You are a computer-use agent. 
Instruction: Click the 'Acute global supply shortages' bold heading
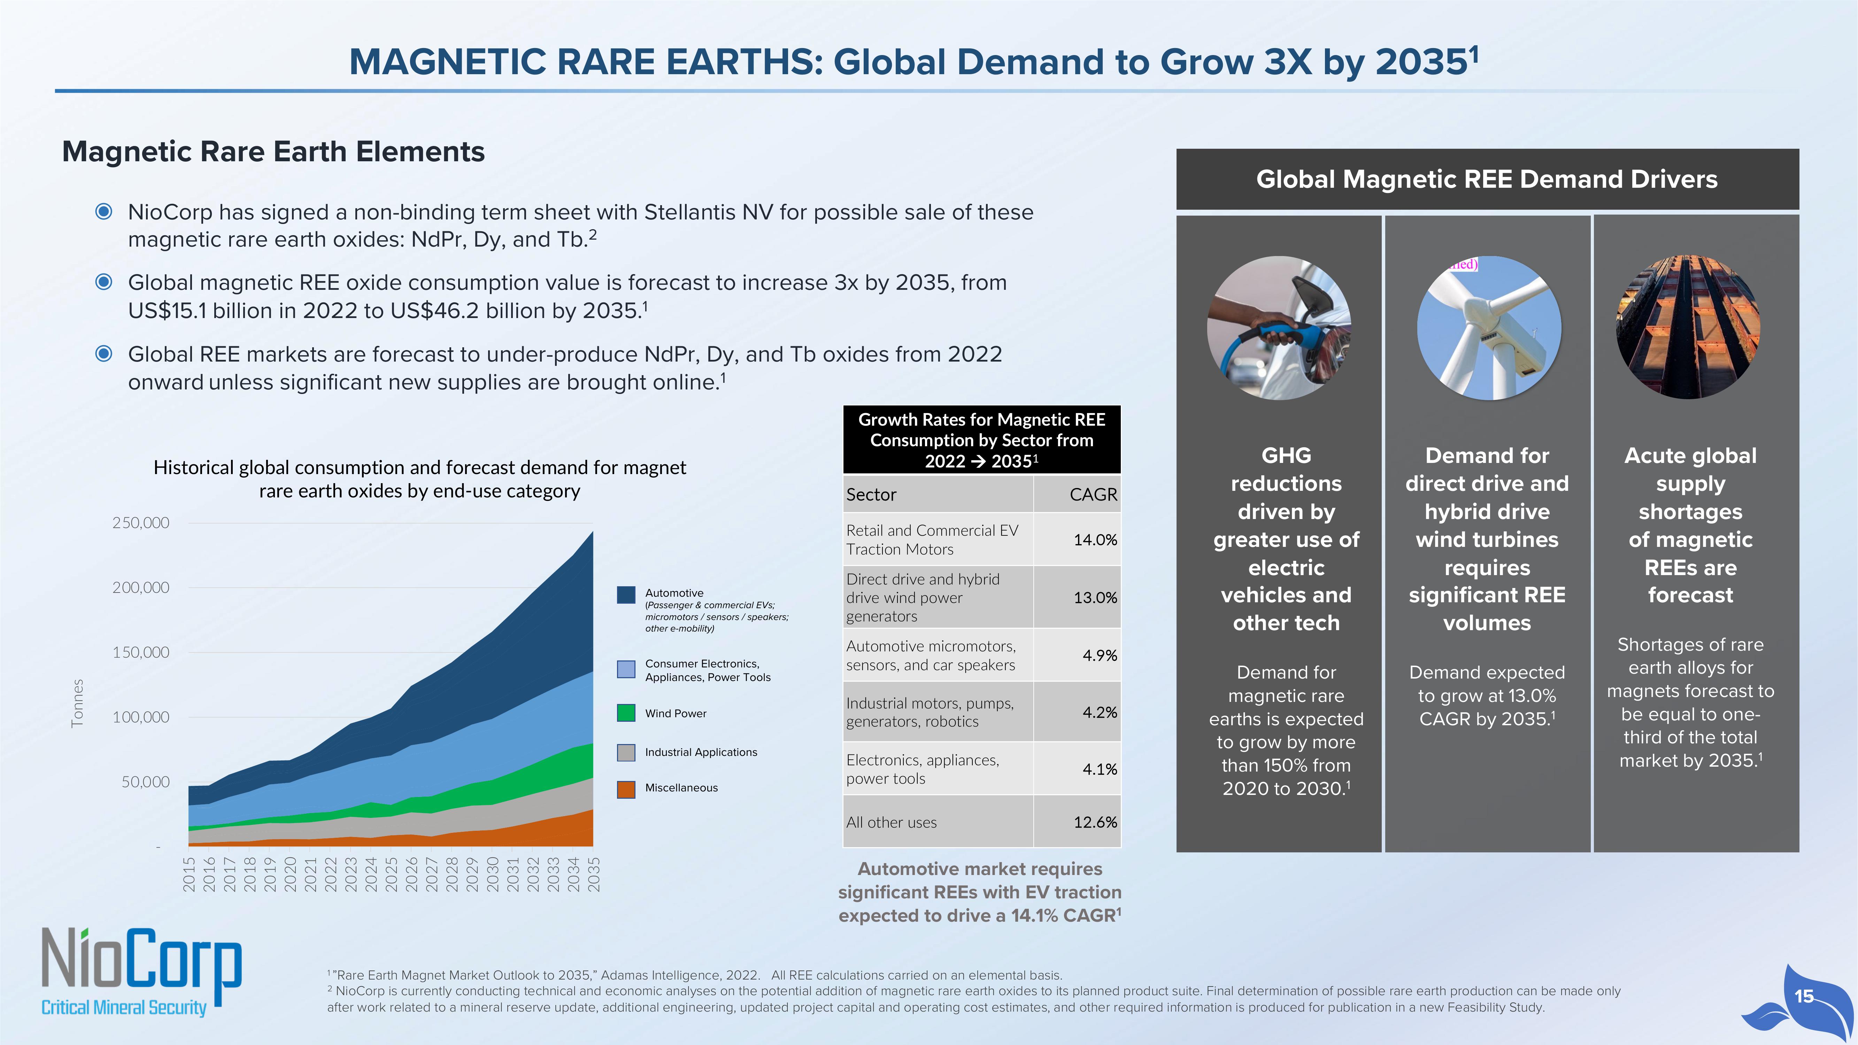(x=1690, y=525)
